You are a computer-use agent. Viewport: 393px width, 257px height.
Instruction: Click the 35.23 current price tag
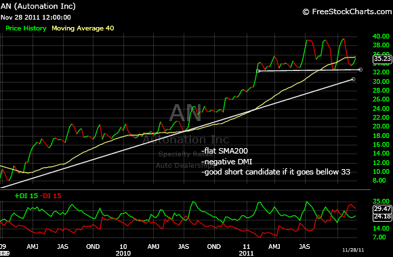click(382, 59)
